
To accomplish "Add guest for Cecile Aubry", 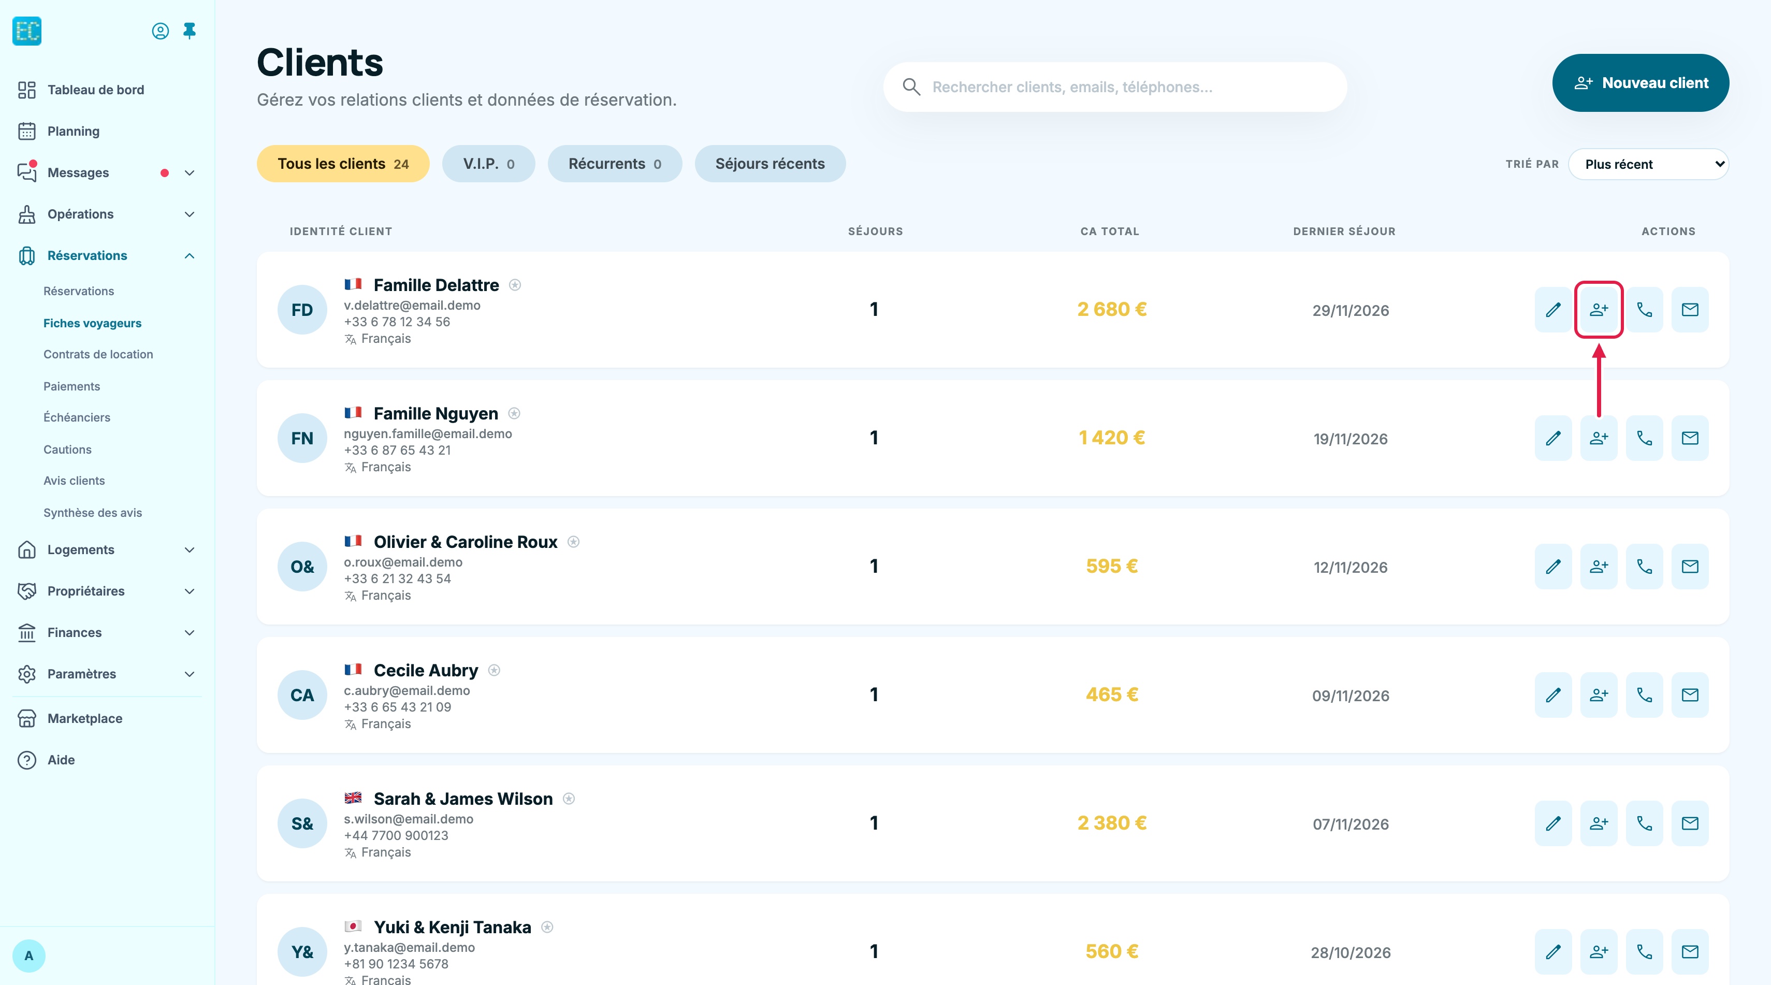I will [1599, 695].
